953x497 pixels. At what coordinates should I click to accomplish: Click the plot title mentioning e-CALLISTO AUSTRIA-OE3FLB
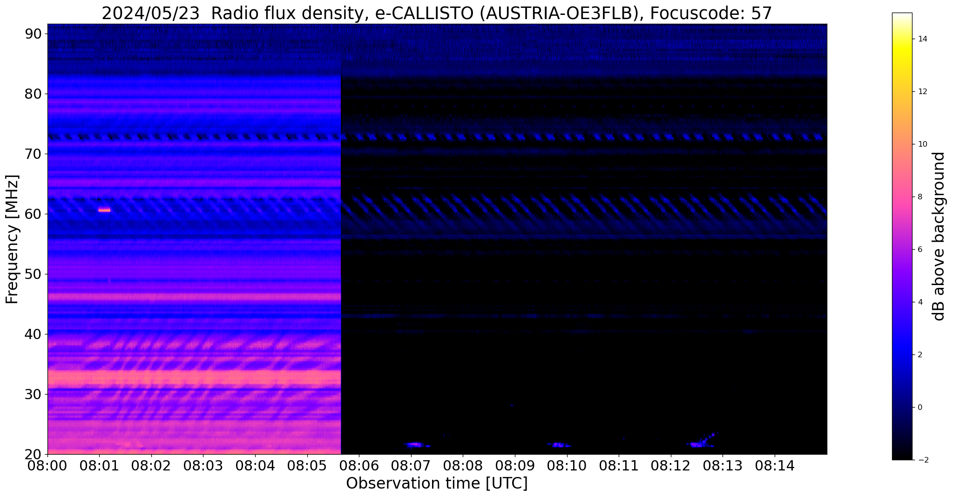(437, 13)
